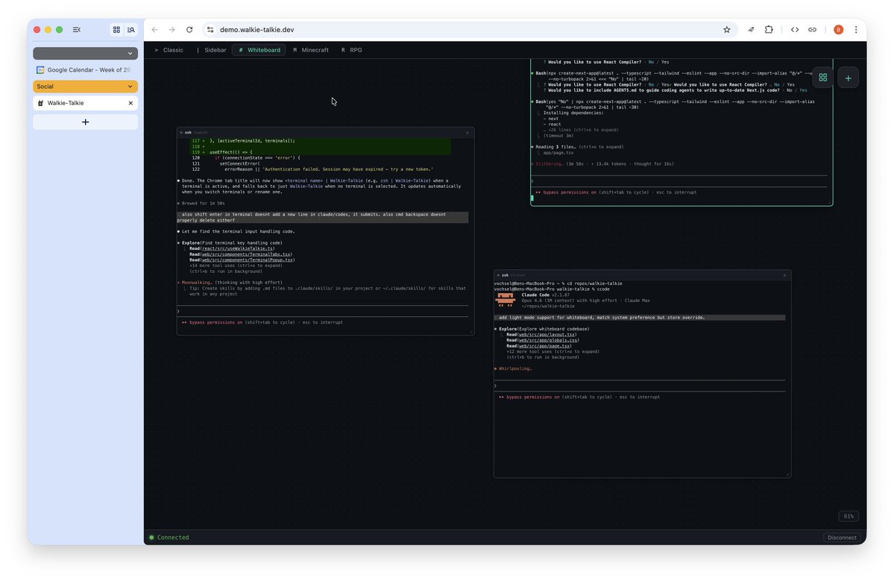The width and height of the screenshot is (894, 581).
Task: Click the Slithering status text
Action: (549, 164)
